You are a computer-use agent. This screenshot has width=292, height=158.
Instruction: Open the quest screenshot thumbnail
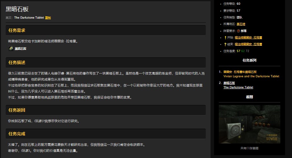coord(249,124)
